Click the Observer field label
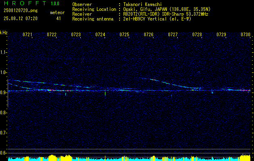This screenshot has height=161, width=254. pos(82,4)
